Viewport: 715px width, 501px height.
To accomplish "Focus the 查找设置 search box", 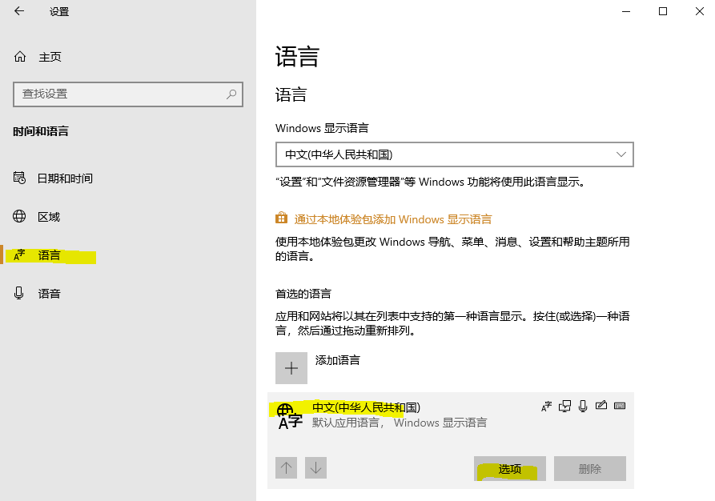I will pyautogui.click(x=128, y=94).
